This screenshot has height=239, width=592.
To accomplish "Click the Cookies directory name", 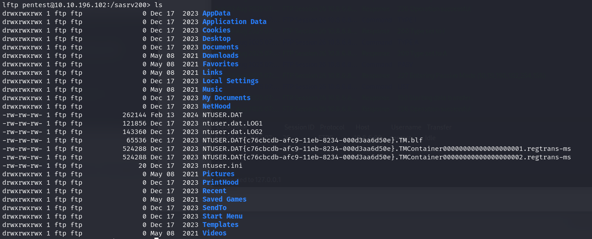I will point(216,30).
